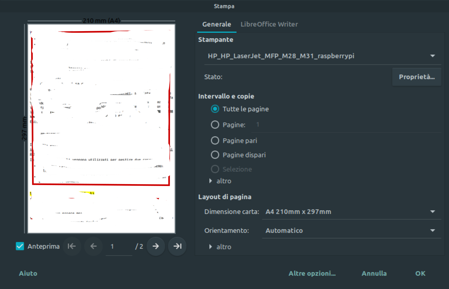
Task: Click the preview page number field
Action: [119, 246]
